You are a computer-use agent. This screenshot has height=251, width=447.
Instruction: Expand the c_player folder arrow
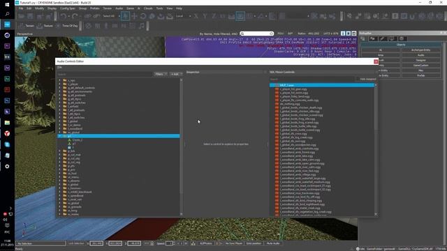60,84
